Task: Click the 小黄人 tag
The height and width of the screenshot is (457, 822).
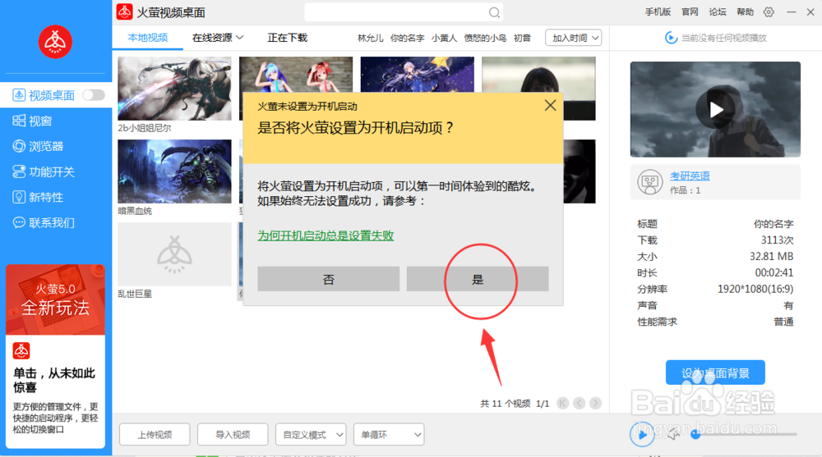Action: point(444,39)
